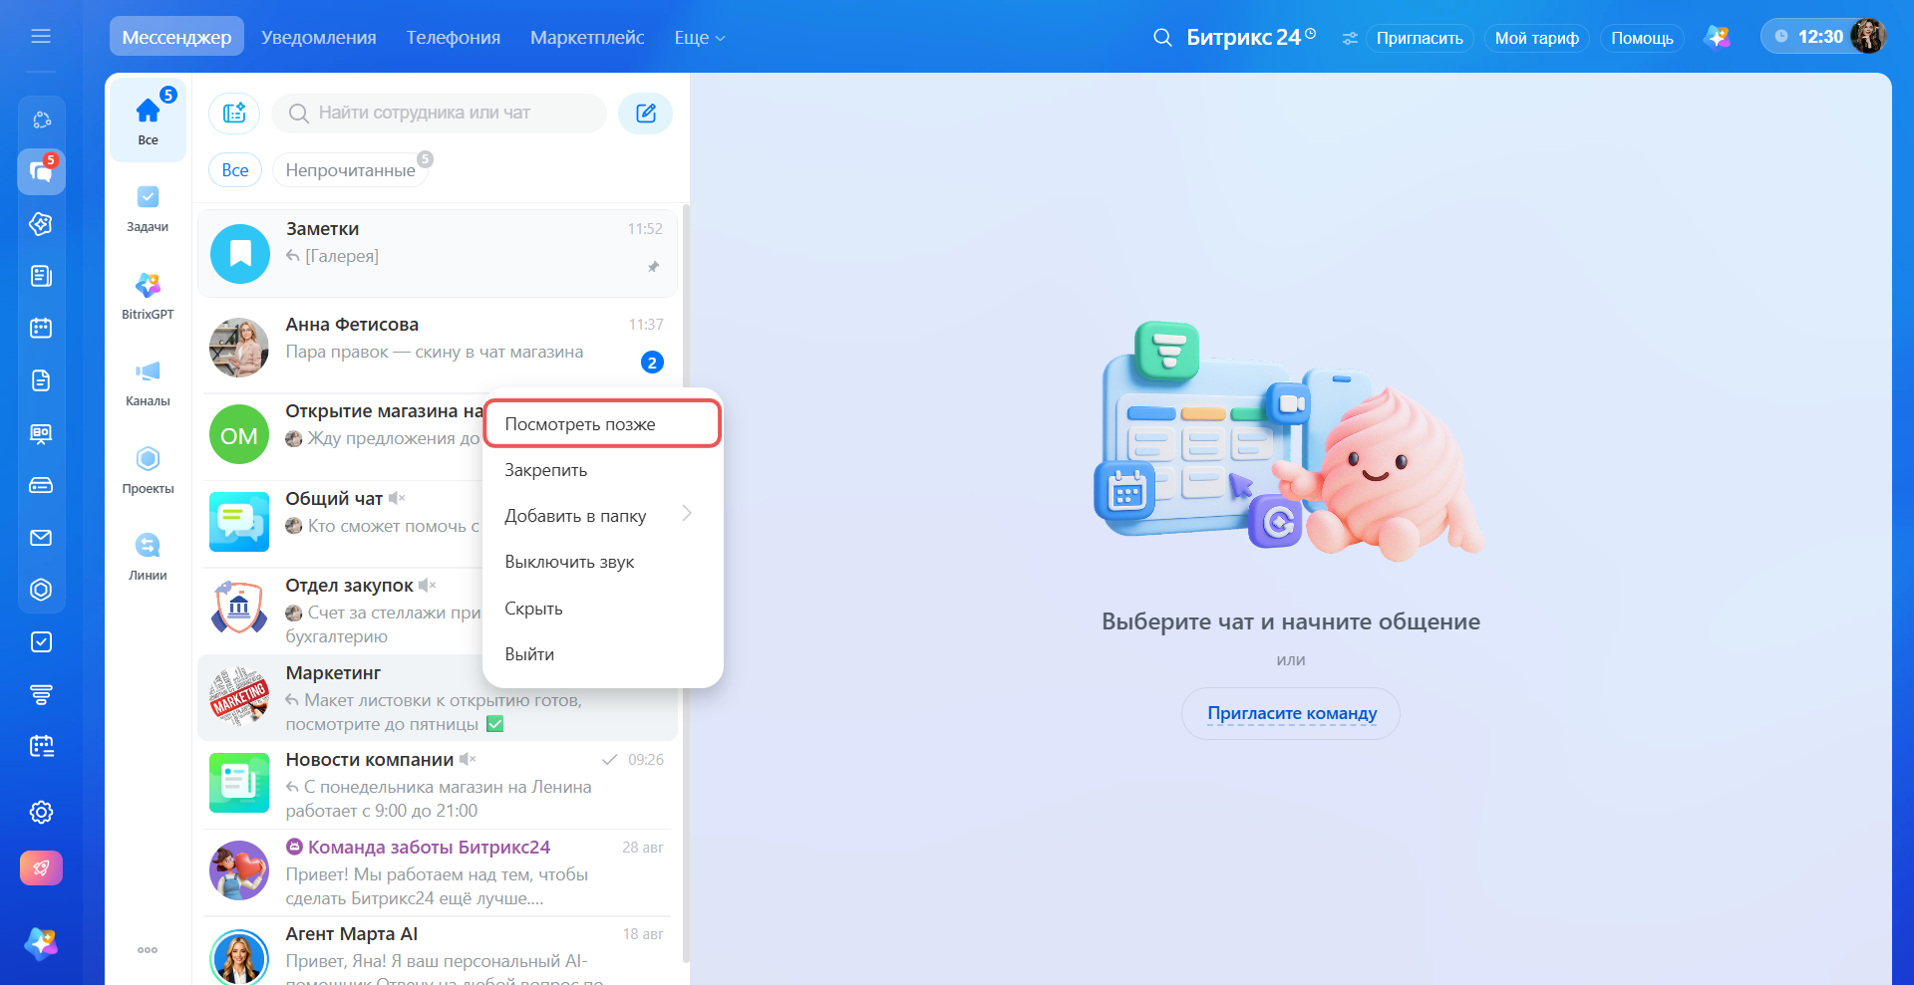
Task: Open the header settings sliders icon
Action: [x=1350, y=39]
